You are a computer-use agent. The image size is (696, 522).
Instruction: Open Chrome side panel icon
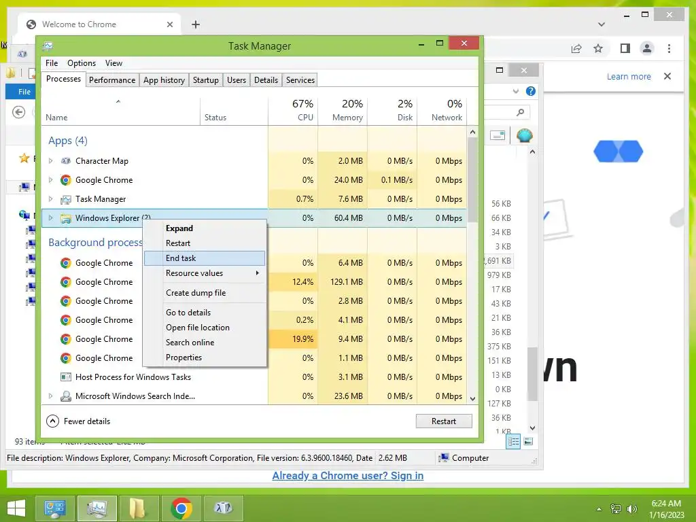(625, 48)
